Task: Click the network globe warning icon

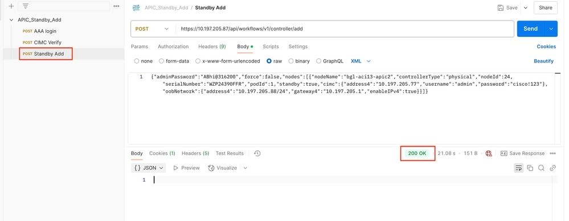Action: tap(489, 153)
